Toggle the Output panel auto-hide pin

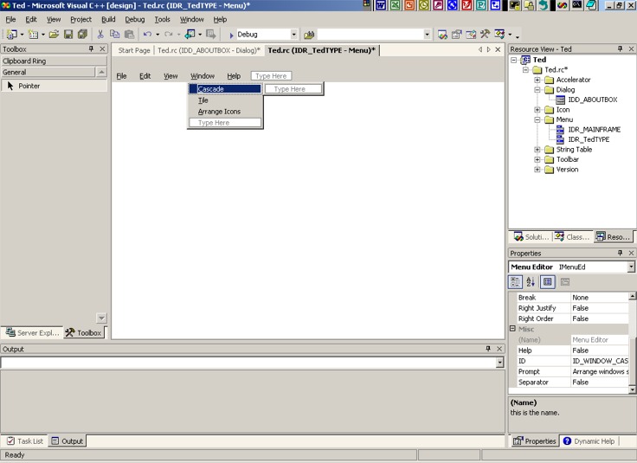pos(488,349)
